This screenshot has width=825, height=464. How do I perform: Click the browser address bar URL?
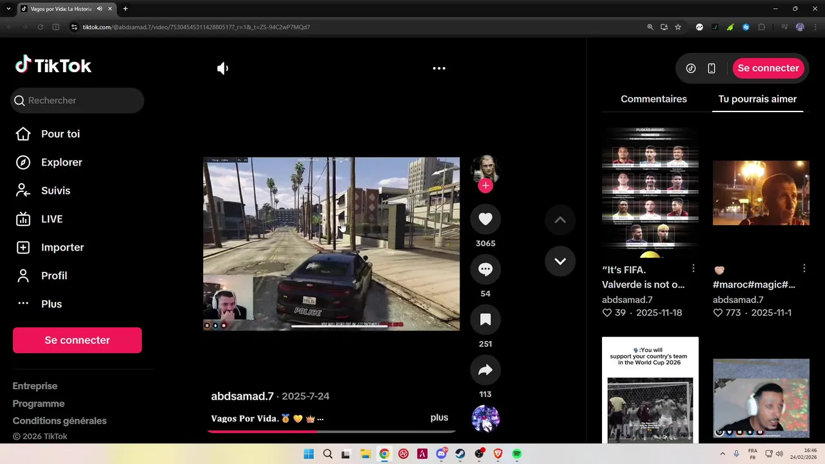pyautogui.click(x=197, y=27)
